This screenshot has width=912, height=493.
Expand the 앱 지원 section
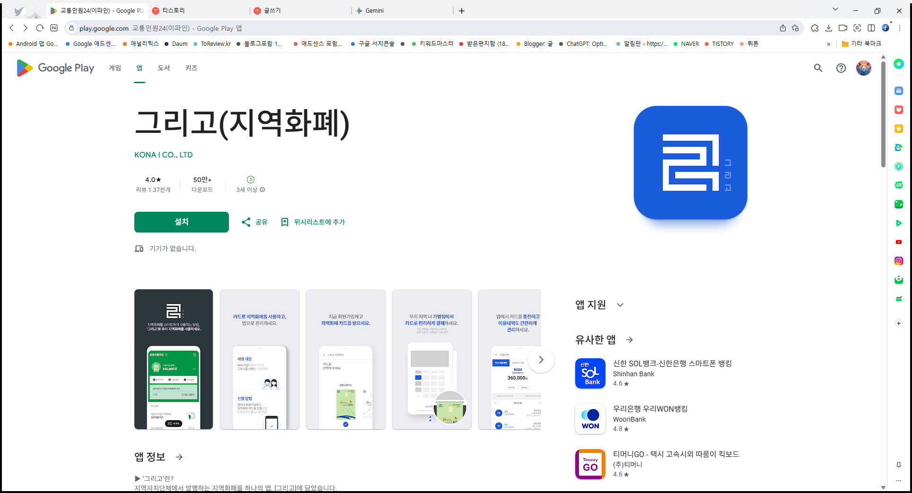(x=620, y=305)
